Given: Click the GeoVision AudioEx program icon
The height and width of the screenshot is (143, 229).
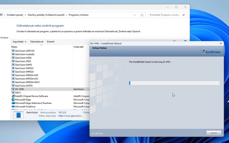Looking at the screenshot, I should (x=13, y=54).
